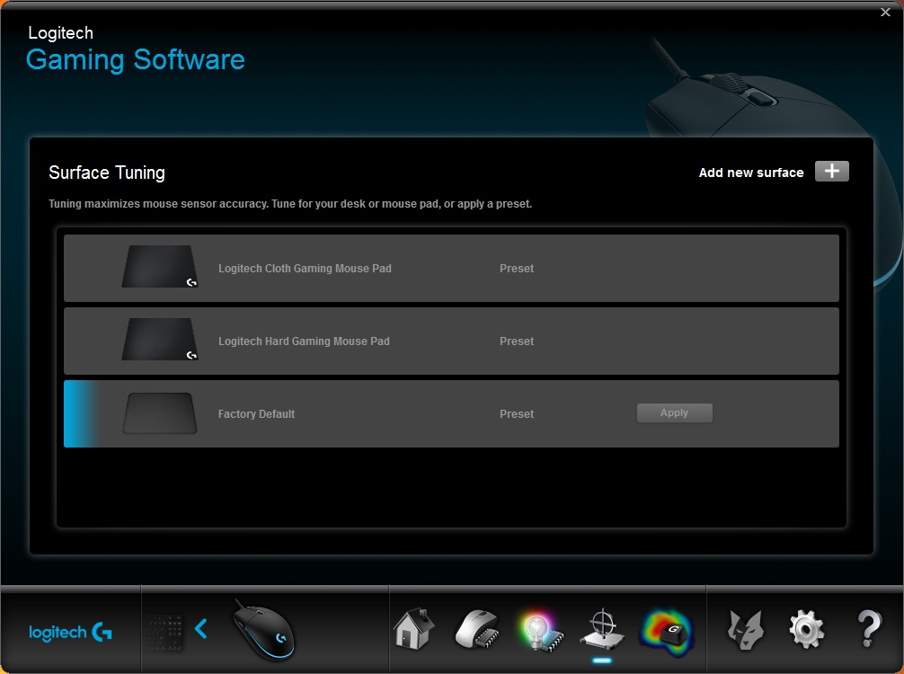Screen dimensions: 904x674
Task: Click the Surface Tuning heading
Action: click(107, 173)
